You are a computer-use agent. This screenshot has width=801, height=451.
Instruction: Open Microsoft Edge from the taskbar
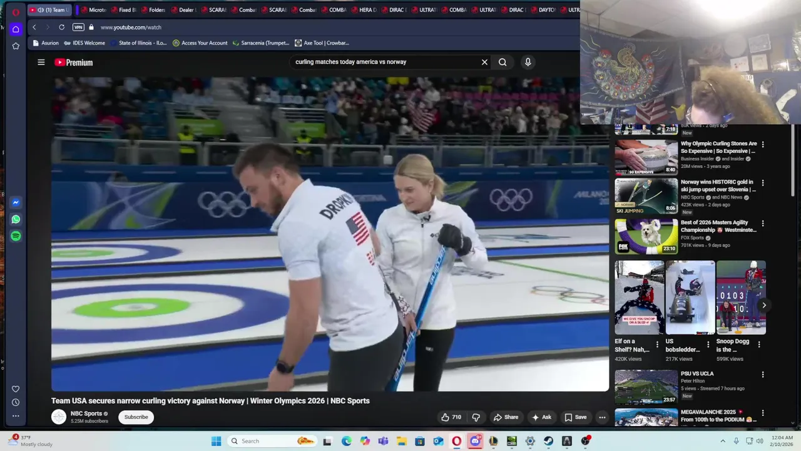pyautogui.click(x=346, y=441)
